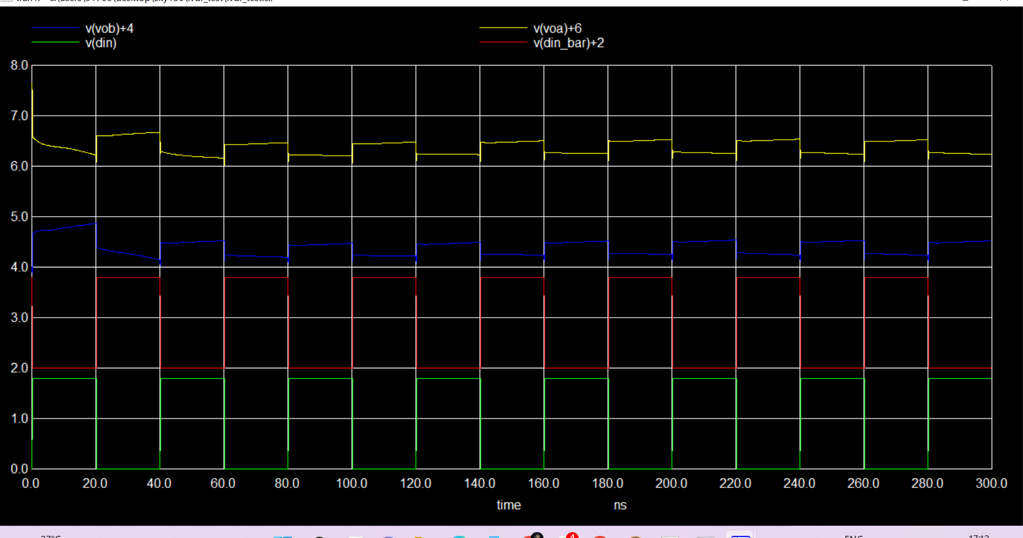The height and width of the screenshot is (538, 1023).
Task: Select the v(voa)+6 legend label
Action: (x=558, y=28)
